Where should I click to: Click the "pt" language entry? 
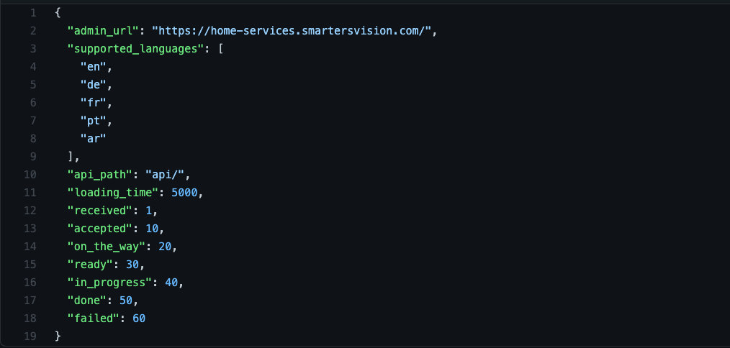click(x=93, y=121)
